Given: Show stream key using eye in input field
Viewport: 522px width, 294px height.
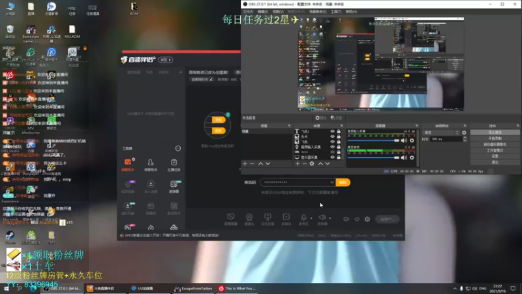Looking at the screenshot, I should click(331, 182).
